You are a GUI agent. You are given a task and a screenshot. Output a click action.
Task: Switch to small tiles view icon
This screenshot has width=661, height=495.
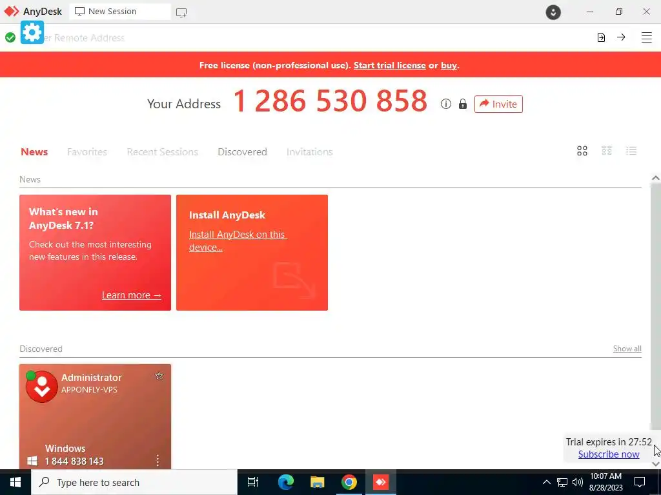click(607, 150)
